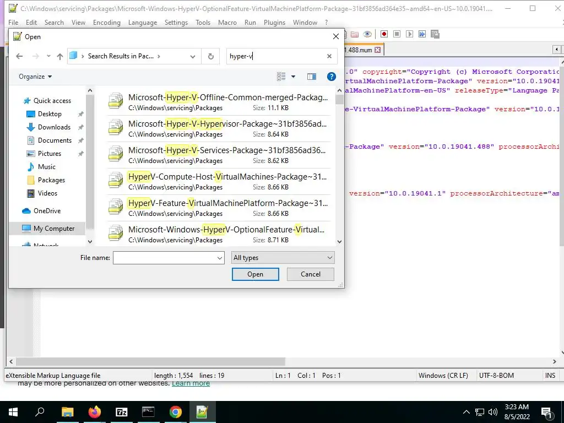This screenshot has height=423, width=564.
Task: Expand the File name dropdown arrow
Action: [x=220, y=258]
